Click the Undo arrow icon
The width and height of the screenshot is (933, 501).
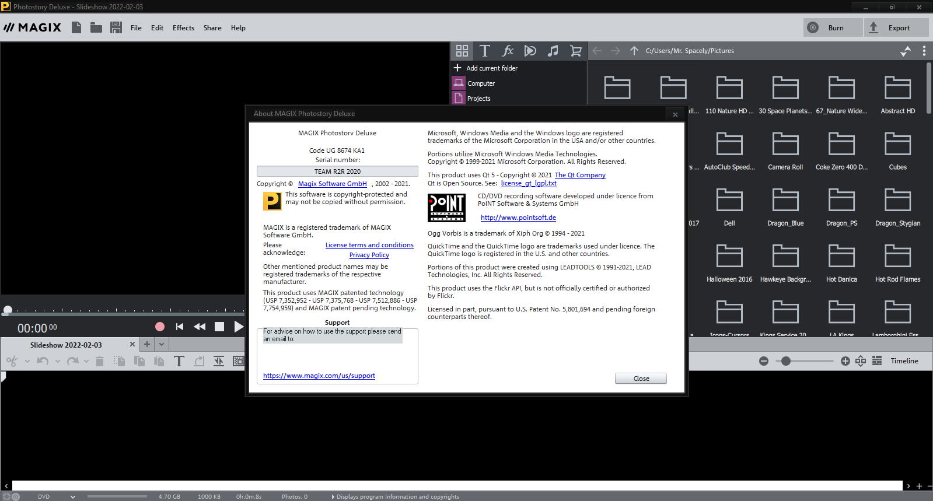[x=43, y=361]
